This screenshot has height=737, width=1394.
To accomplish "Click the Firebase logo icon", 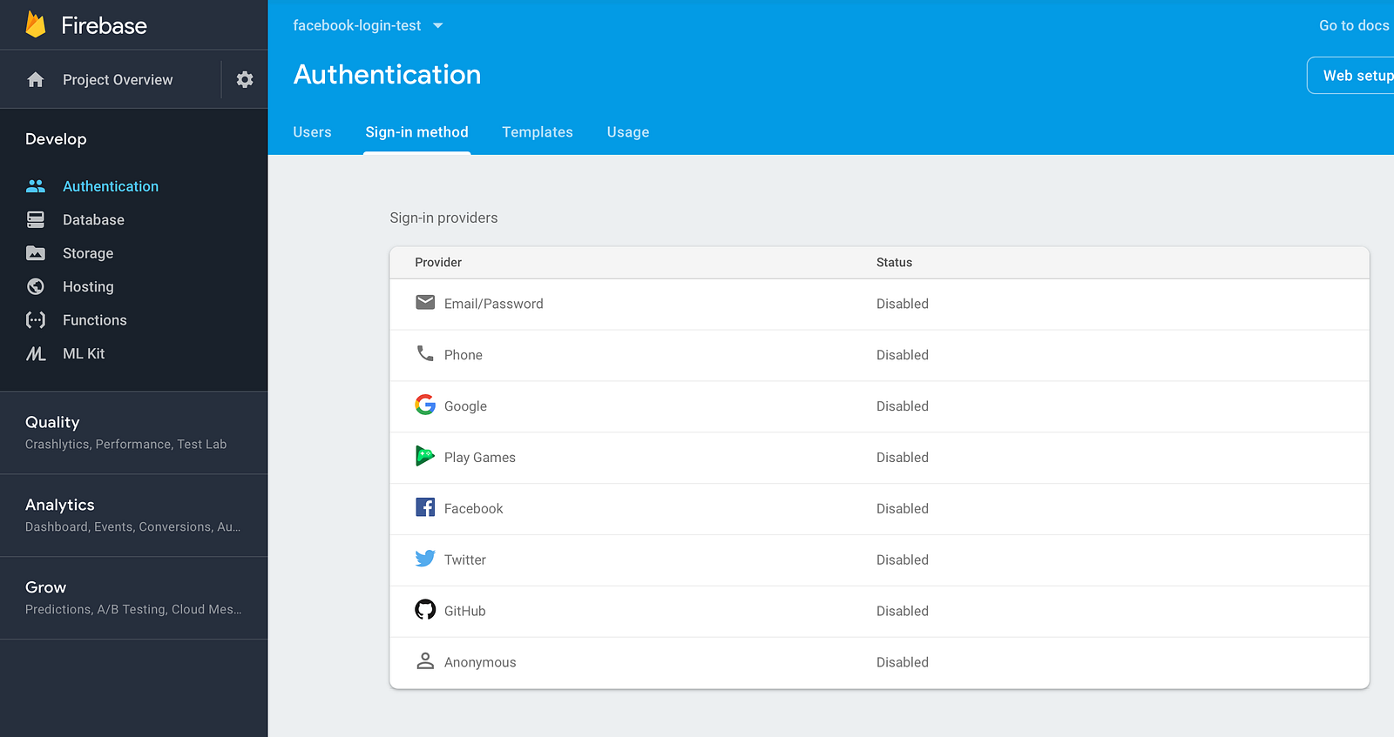I will click(x=36, y=25).
